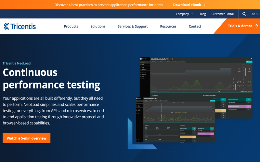Click the Tricentis logo
260x162 pixels.
(x=20, y=27)
